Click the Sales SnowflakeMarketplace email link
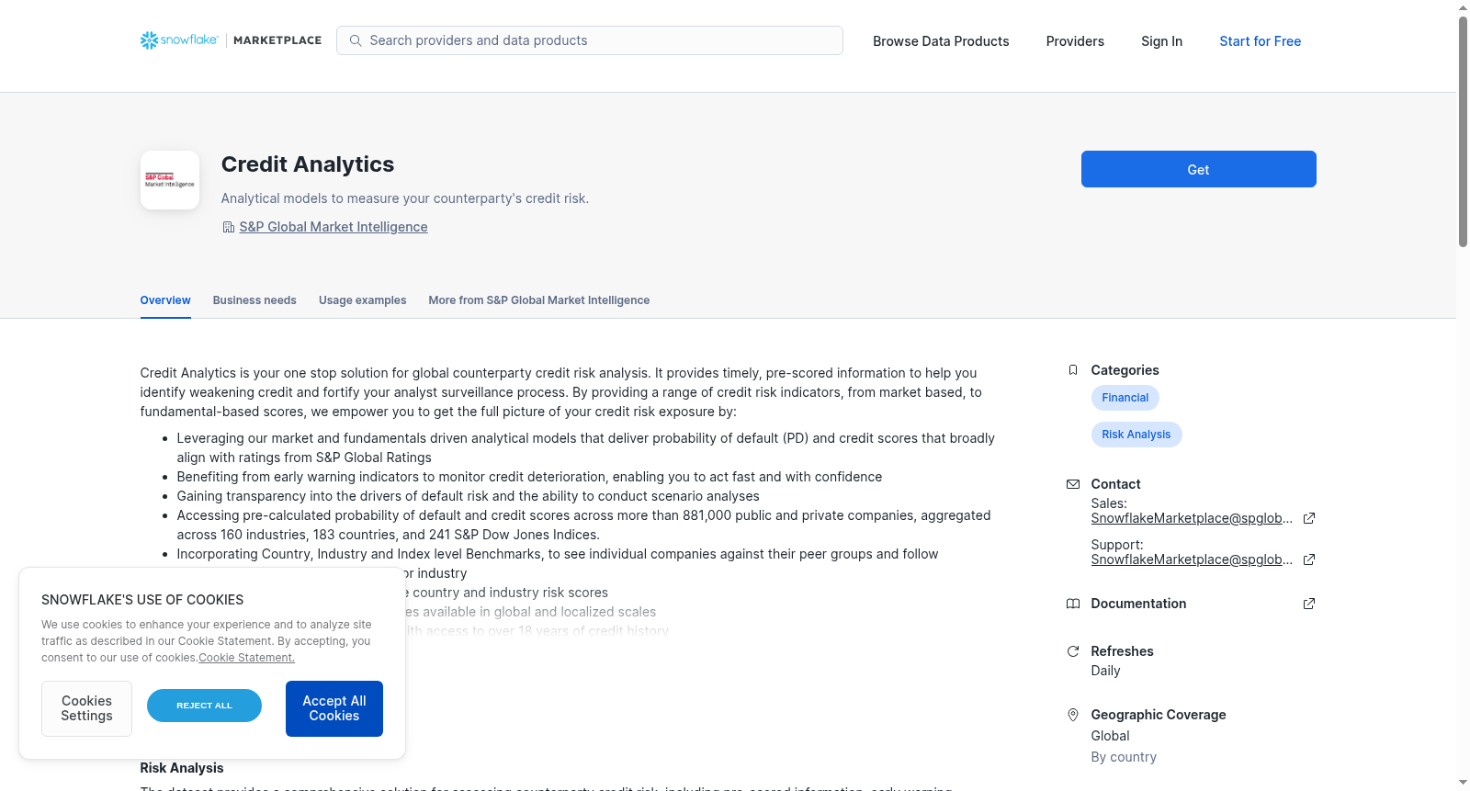Viewport: 1470px width, 791px height. (1192, 518)
